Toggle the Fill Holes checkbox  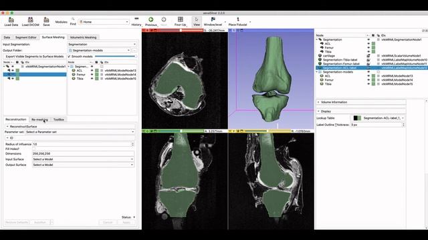[x=34, y=149]
